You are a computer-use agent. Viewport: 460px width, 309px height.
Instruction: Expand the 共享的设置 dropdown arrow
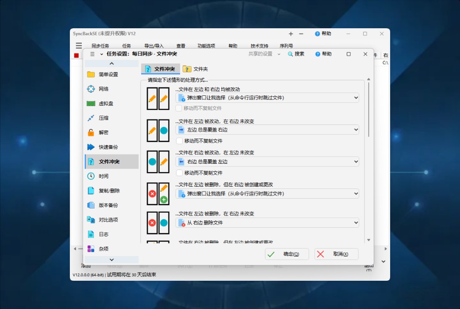[279, 54]
